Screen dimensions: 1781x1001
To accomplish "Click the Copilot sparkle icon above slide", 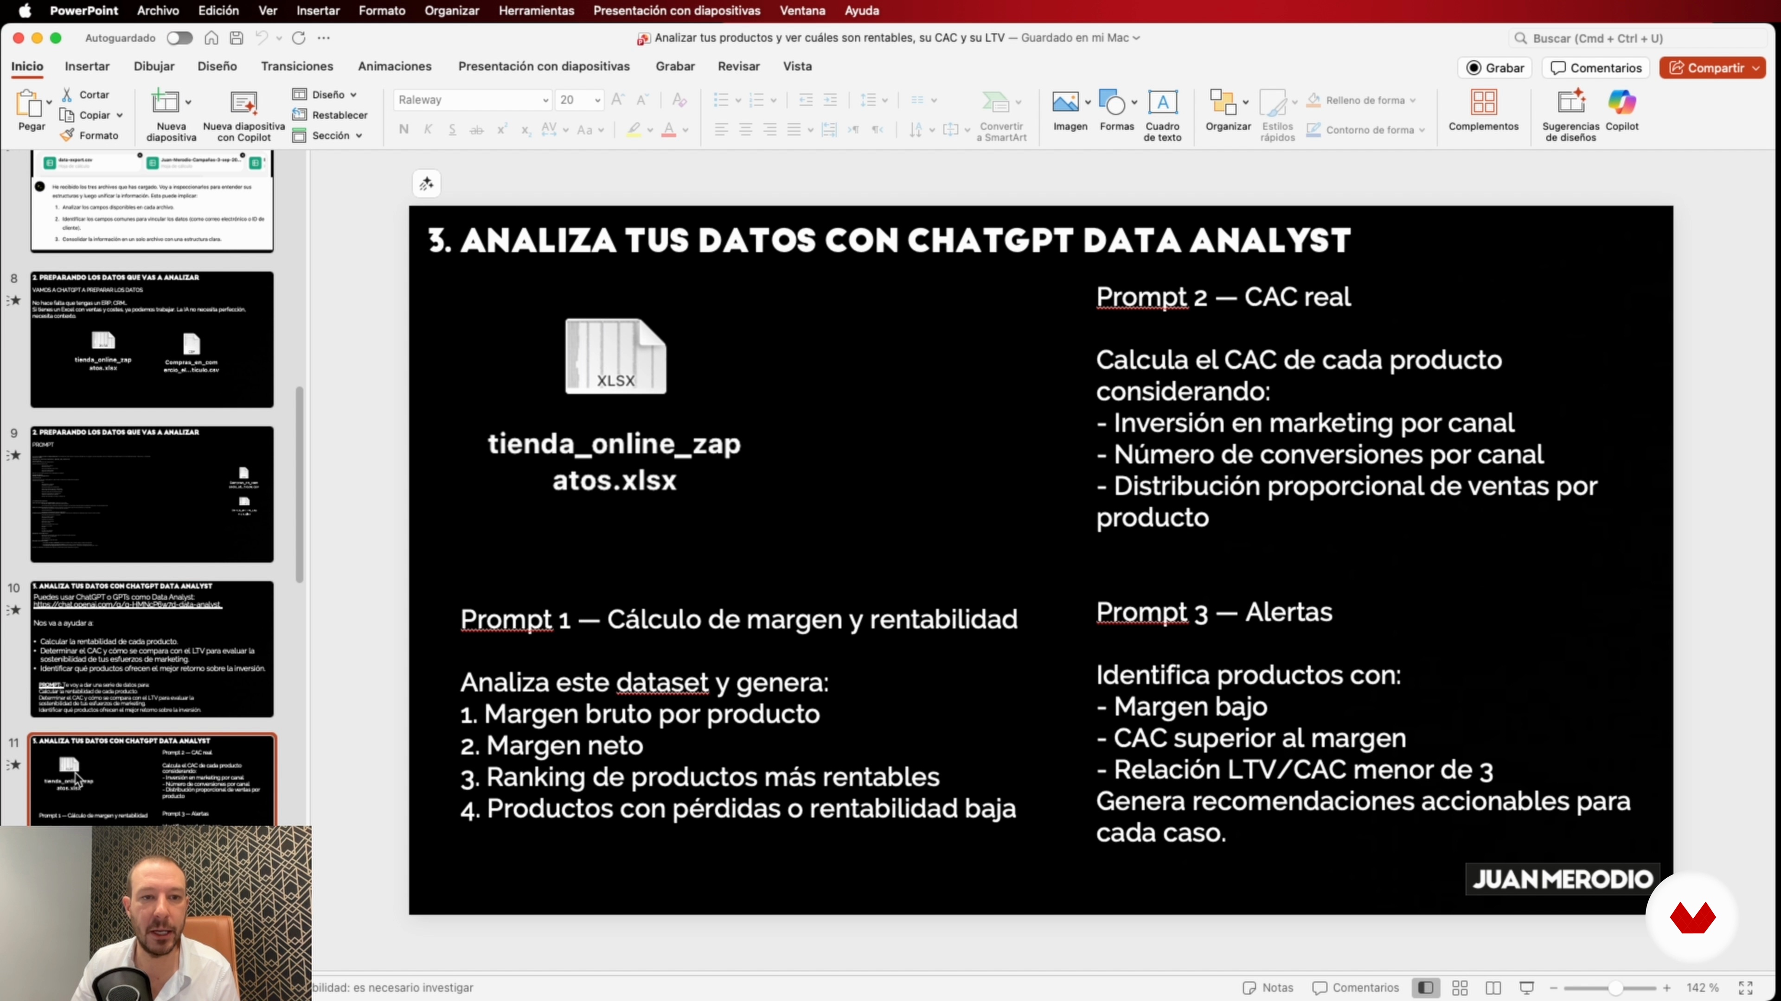I will tap(427, 184).
